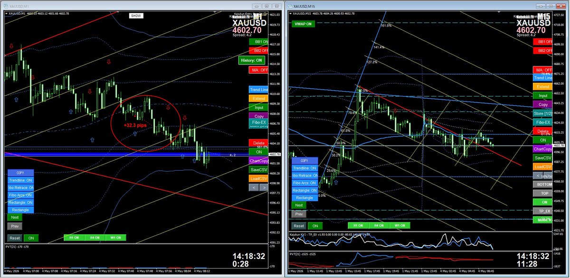Click the orange Extend button in M1 window
This screenshot has height=278, width=570.
pos(258,98)
